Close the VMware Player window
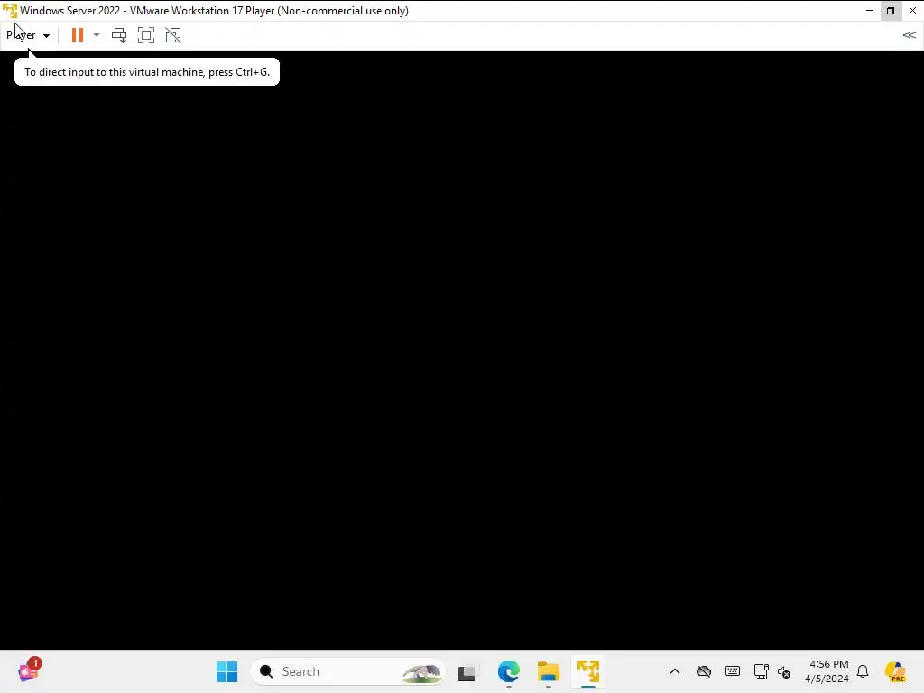Image resolution: width=924 pixels, height=693 pixels. (x=912, y=11)
